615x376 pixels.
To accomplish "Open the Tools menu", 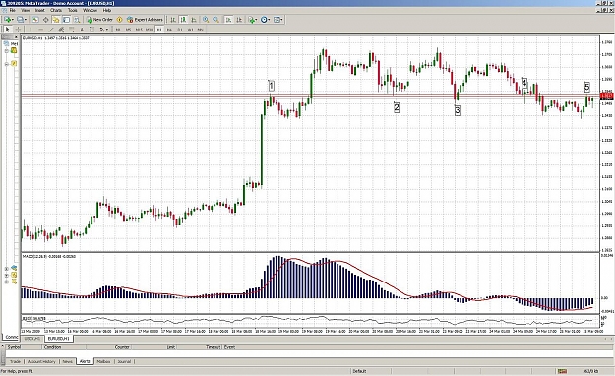I will coord(73,10).
